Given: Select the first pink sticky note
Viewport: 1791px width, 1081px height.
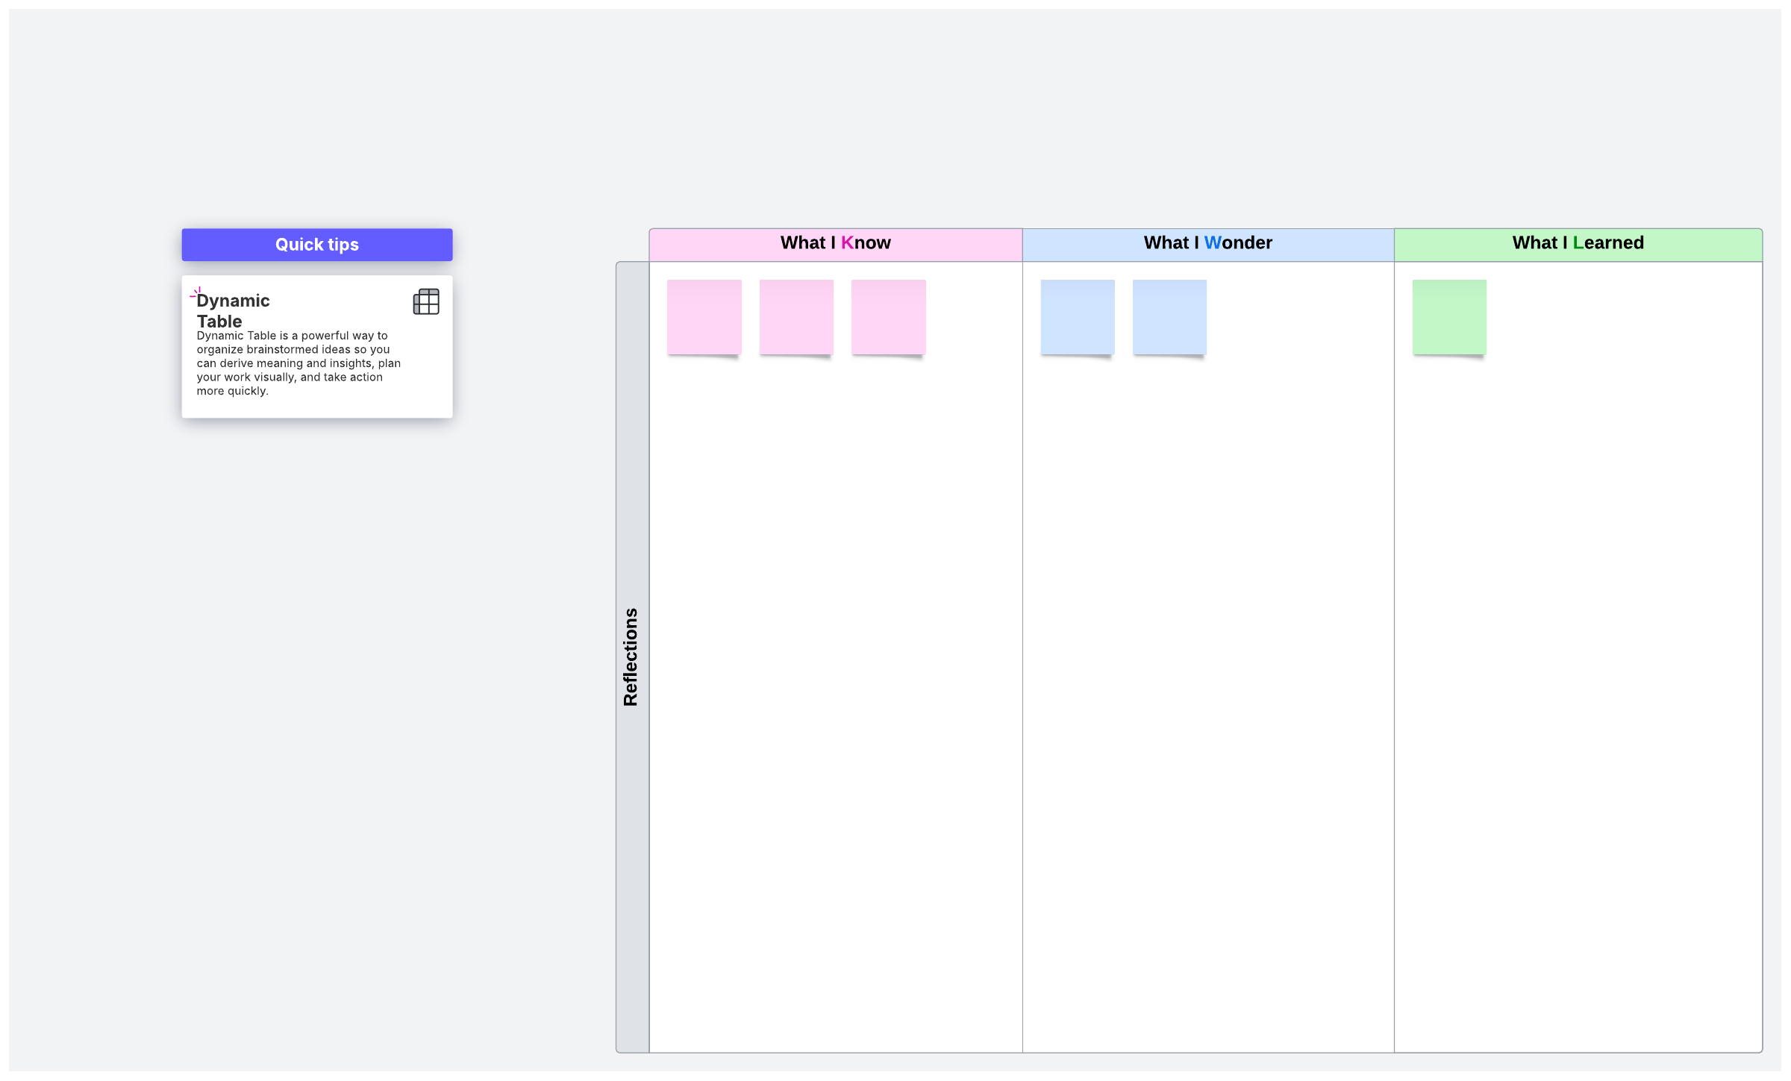Looking at the screenshot, I should pyautogui.click(x=704, y=317).
